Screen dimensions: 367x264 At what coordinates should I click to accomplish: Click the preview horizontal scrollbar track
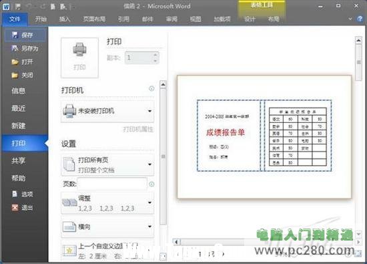point(268,241)
